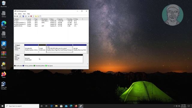192x108 pixels.
Task: Click the blue Help toolbar icon
Action: coord(23,16)
